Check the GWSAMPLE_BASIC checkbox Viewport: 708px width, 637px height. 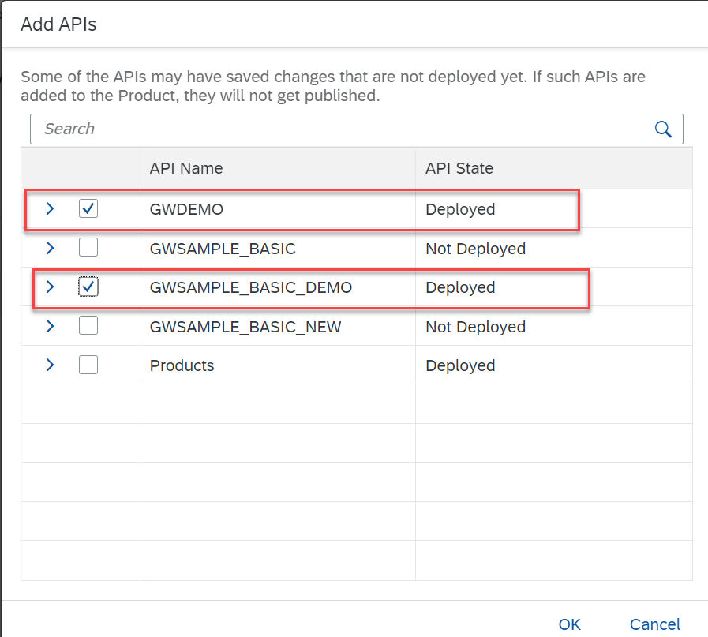[x=88, y=249]
